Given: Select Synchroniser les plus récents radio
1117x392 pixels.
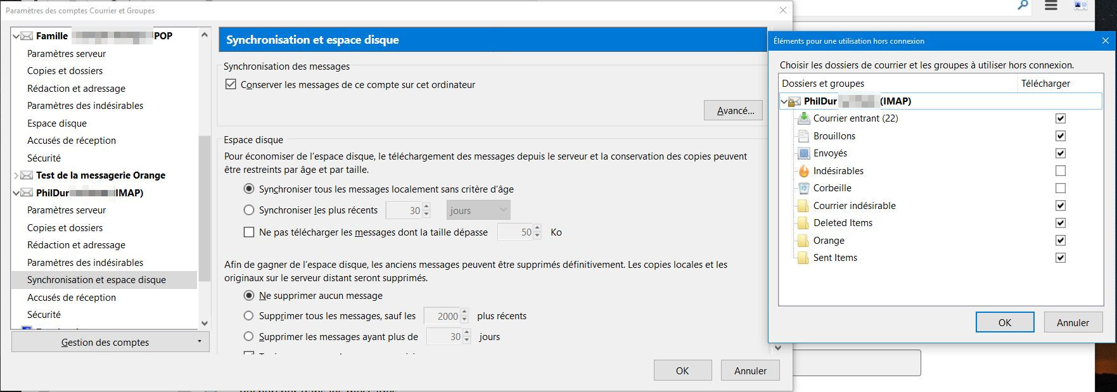Looking at the screenshot, I should 249,210.
